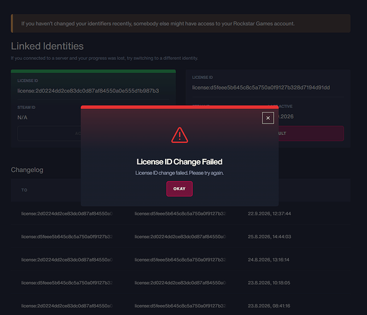Click the Changelog heading
Viewport: 367px width, 315px height.
[x=27, y=169]
